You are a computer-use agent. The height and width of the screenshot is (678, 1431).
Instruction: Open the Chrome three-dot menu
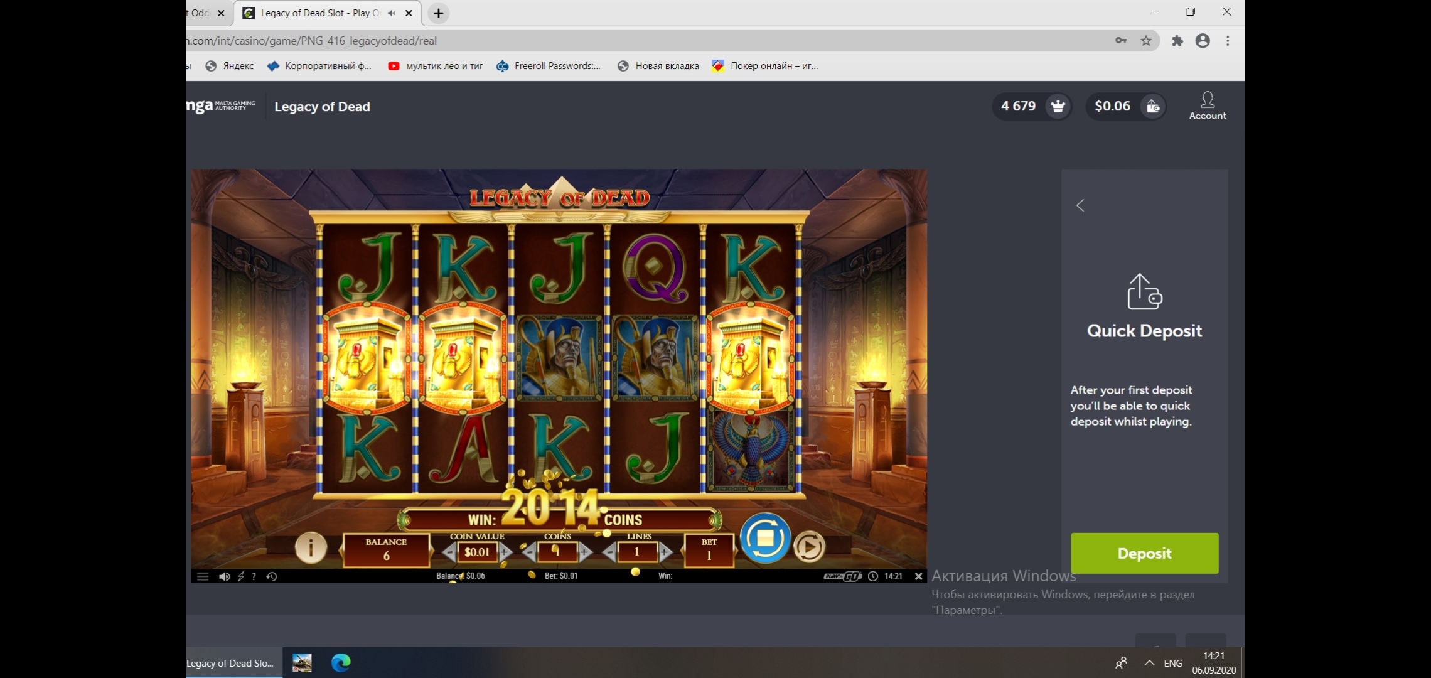[x=1228, y=41]
